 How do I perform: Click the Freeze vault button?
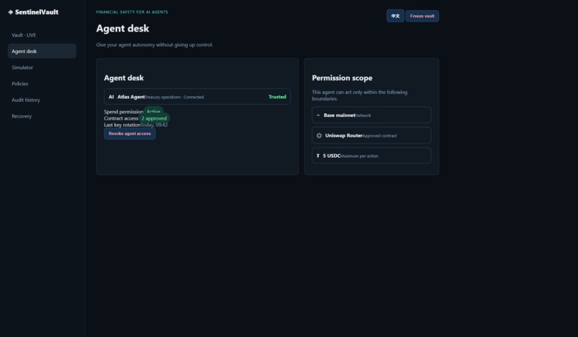pyautogui.click(x=422, y=16)
